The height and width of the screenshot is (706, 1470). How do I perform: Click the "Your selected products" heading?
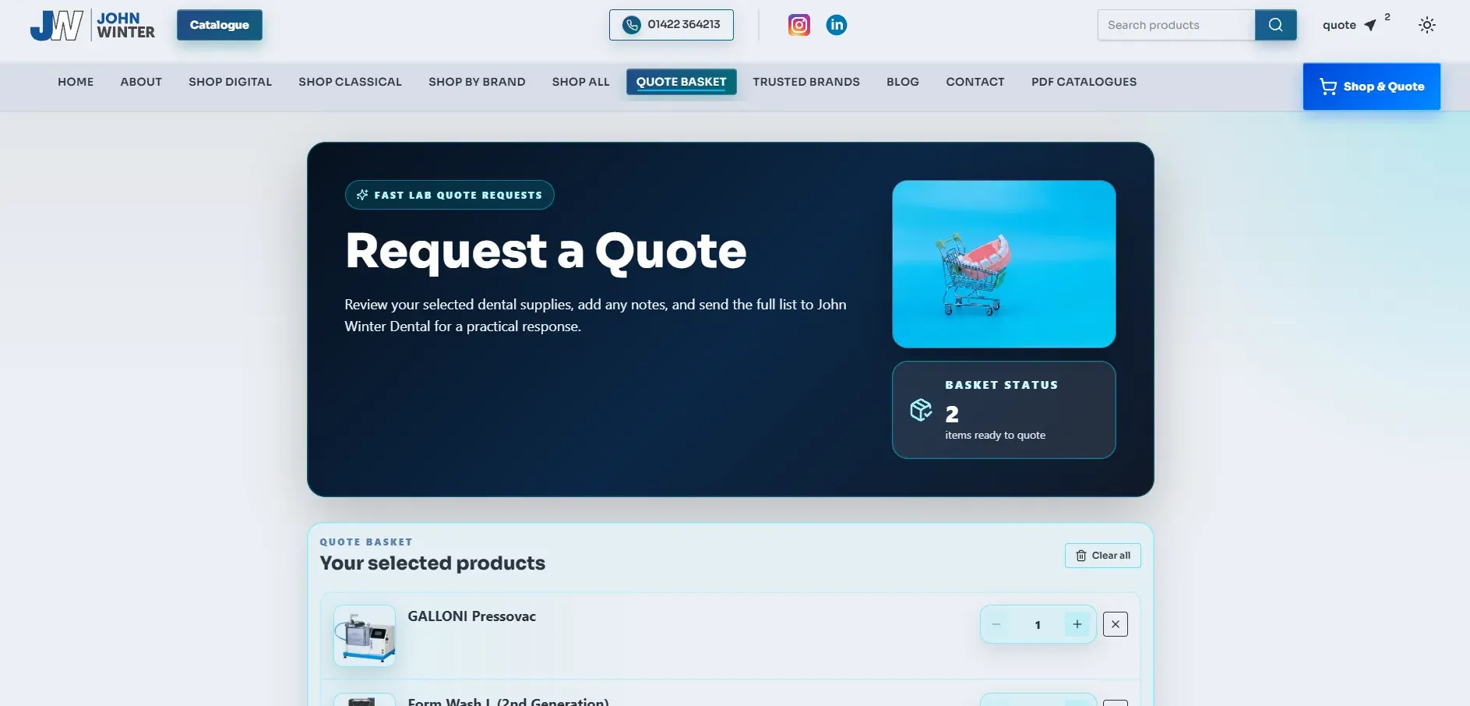coord(432,563)
